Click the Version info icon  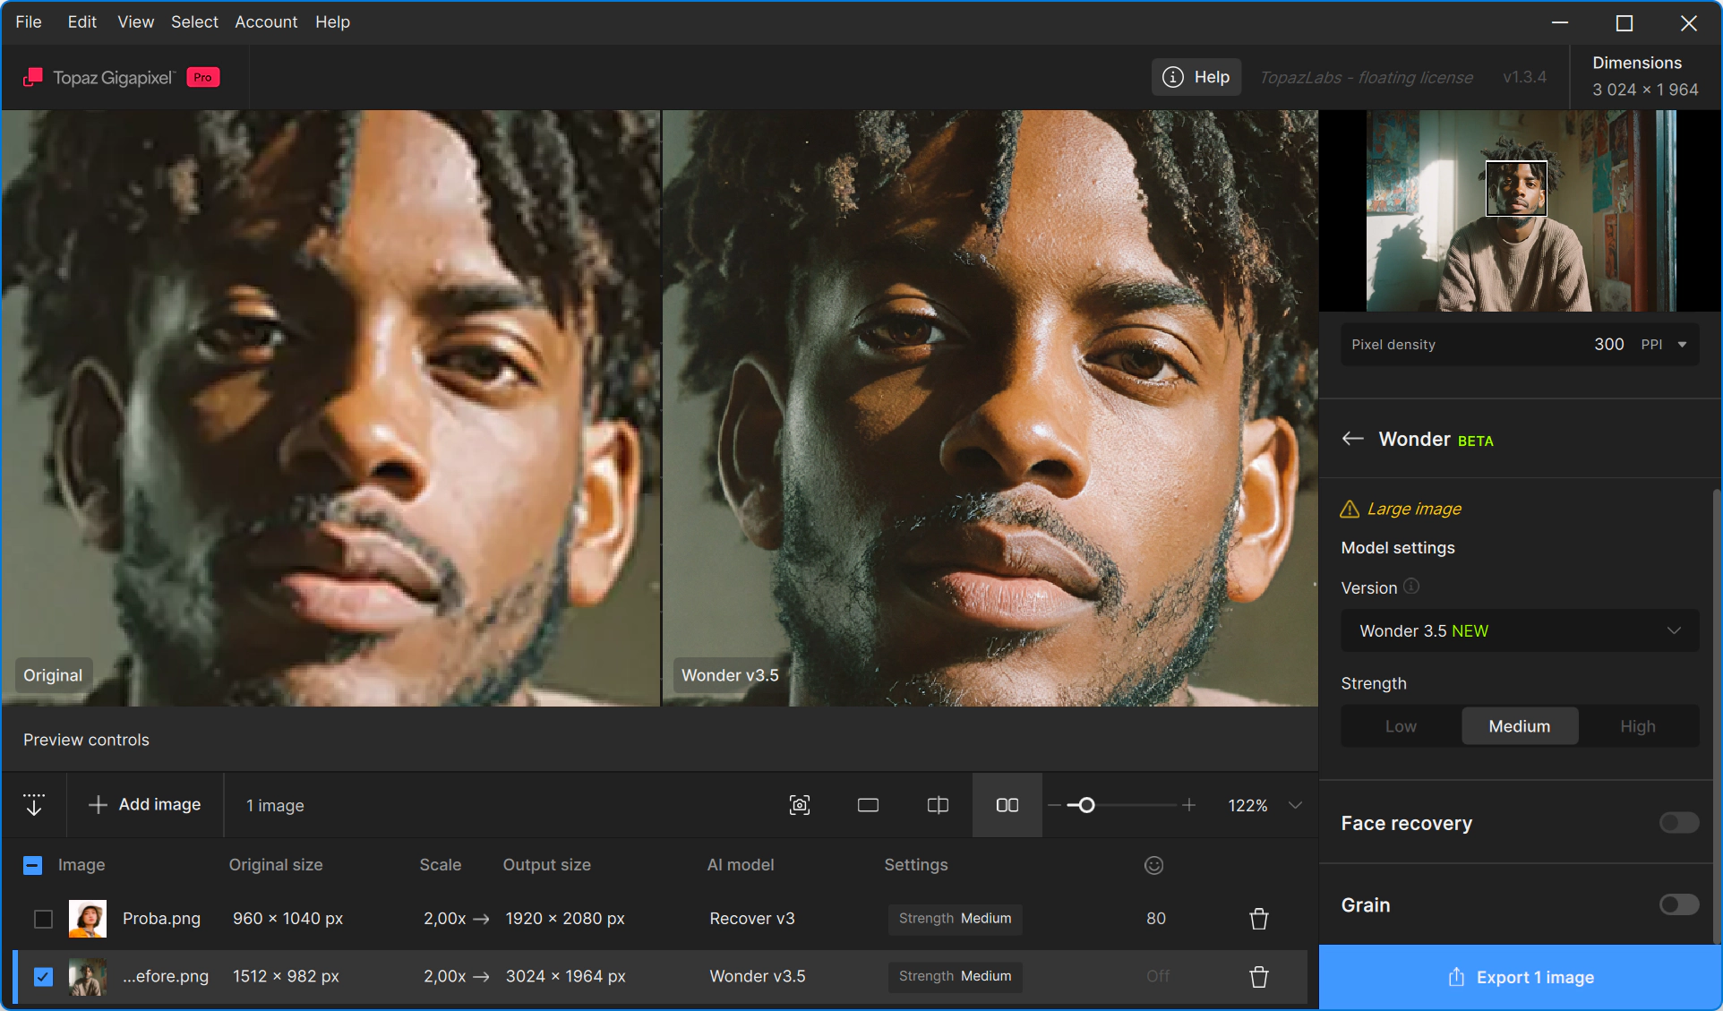coord(1411,587)
